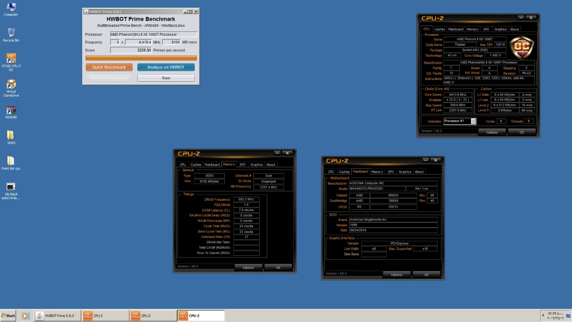Click the orange HWBOT benchmark progress bar
Viewport: 572px width, 322px height.
[x=141, y=58]
